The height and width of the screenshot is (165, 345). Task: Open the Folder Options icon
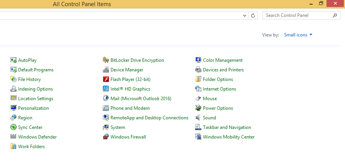coord(198,79)
